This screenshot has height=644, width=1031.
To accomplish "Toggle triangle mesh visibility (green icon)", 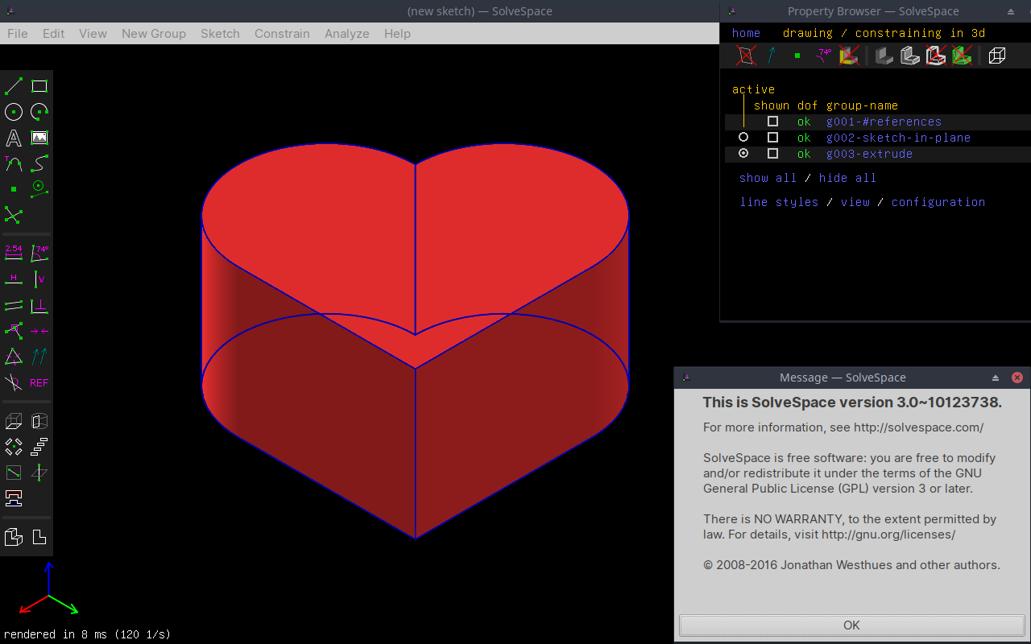I will tap(962, 56).
